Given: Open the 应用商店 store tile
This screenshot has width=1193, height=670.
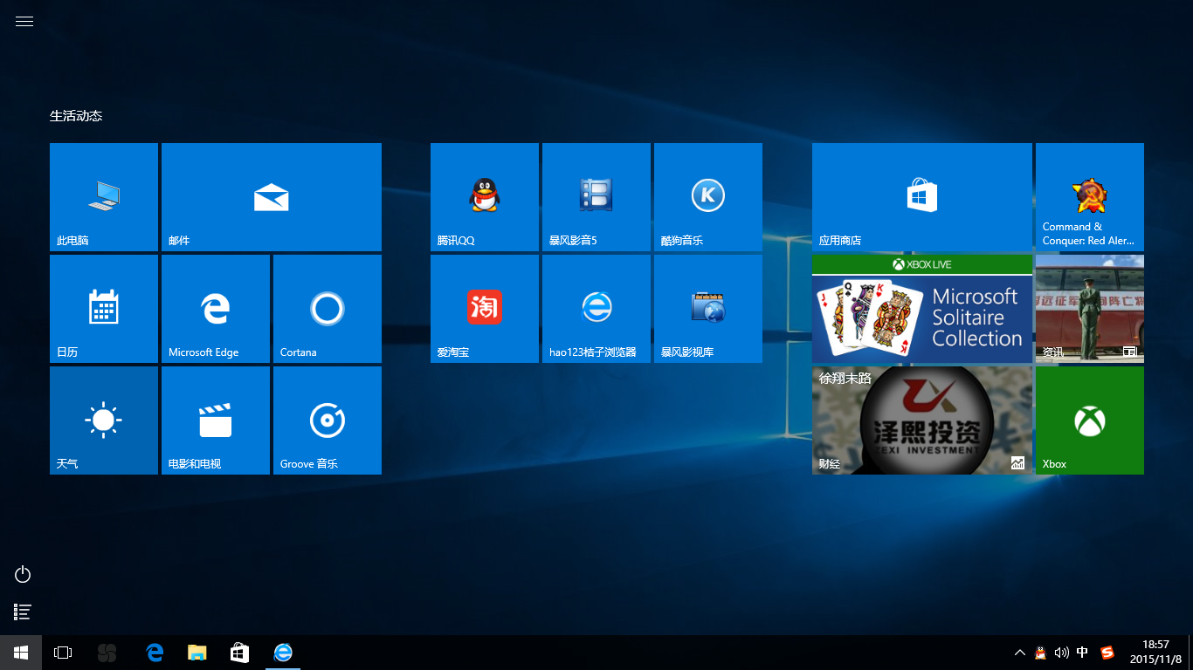Looking at the screenshot, I should coord(922,197).
